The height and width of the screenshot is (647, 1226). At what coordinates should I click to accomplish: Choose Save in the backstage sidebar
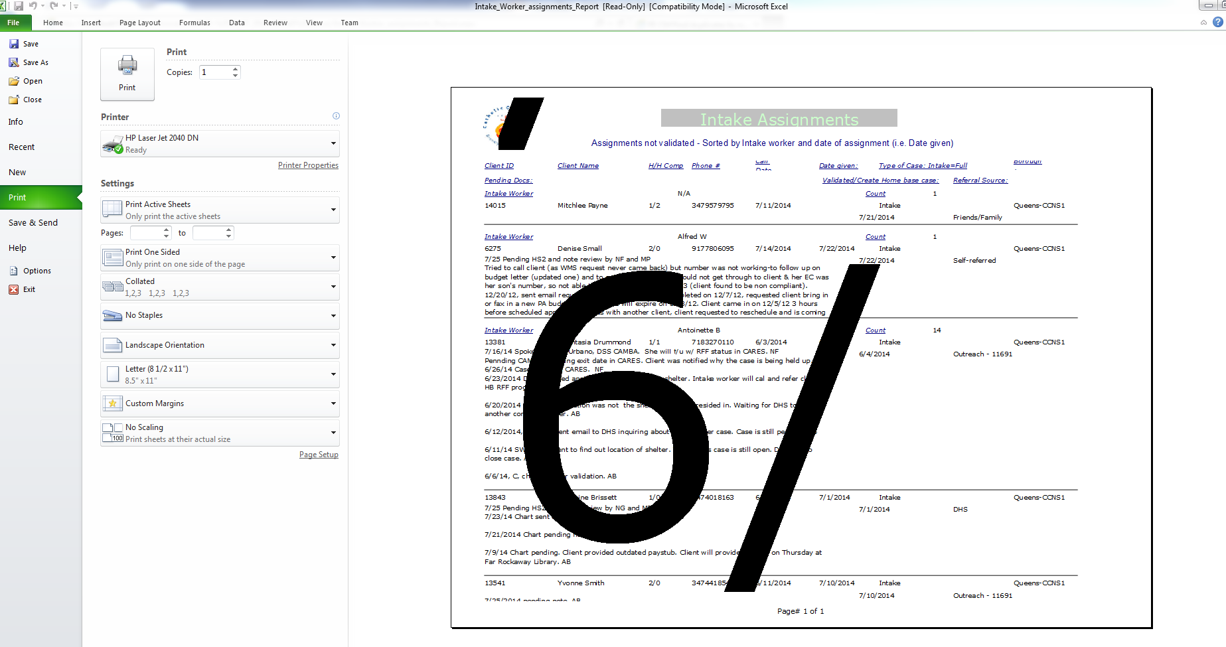coord(24,44)
